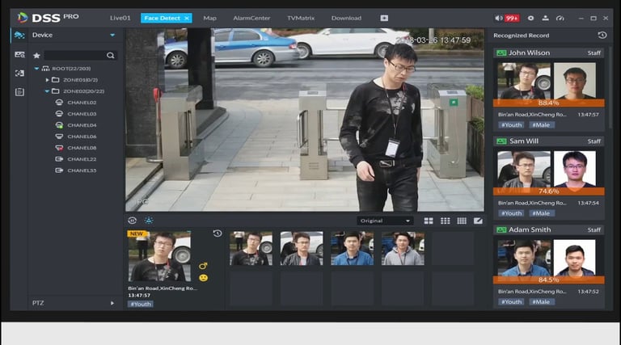Collapse the ZONE02(20/22) folder

tap(47, 91)
